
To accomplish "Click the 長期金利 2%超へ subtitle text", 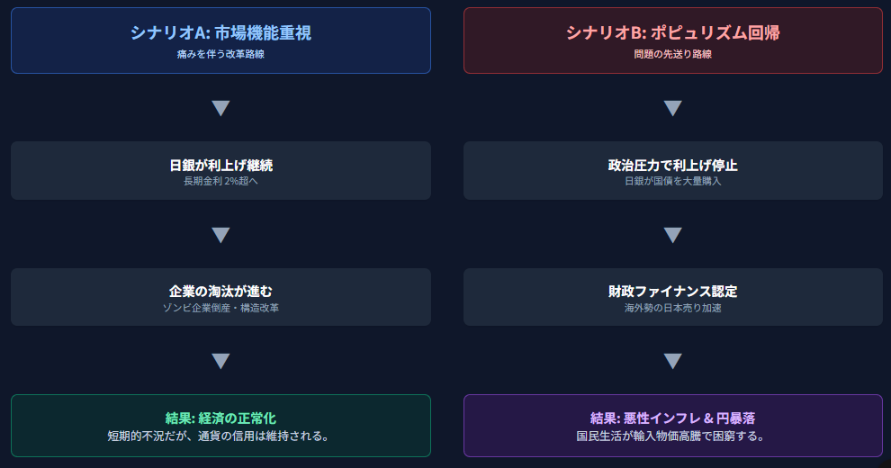I will pyautogui.click(x=220, y=181).
